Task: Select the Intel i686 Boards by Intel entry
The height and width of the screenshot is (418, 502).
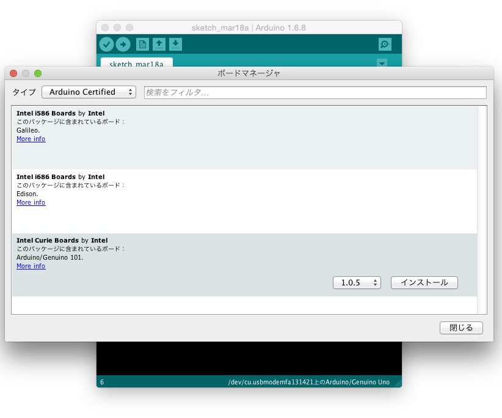Action: point(244,202)
